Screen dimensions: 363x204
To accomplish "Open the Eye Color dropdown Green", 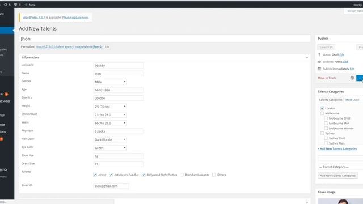I will point(110,148).
